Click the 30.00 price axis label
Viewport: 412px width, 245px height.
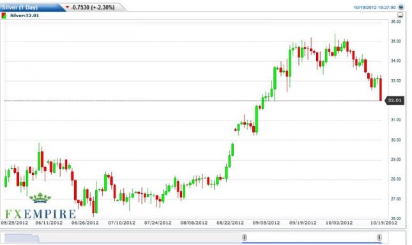pos(395,140)
